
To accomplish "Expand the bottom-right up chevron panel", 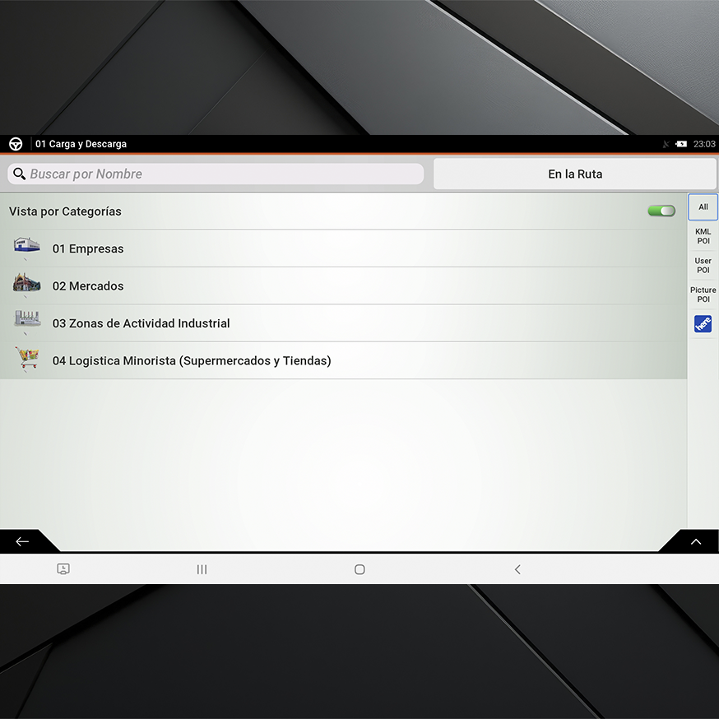I will (696, 541).
